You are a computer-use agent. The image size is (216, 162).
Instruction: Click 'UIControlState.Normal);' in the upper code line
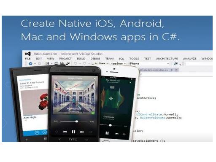157,114
